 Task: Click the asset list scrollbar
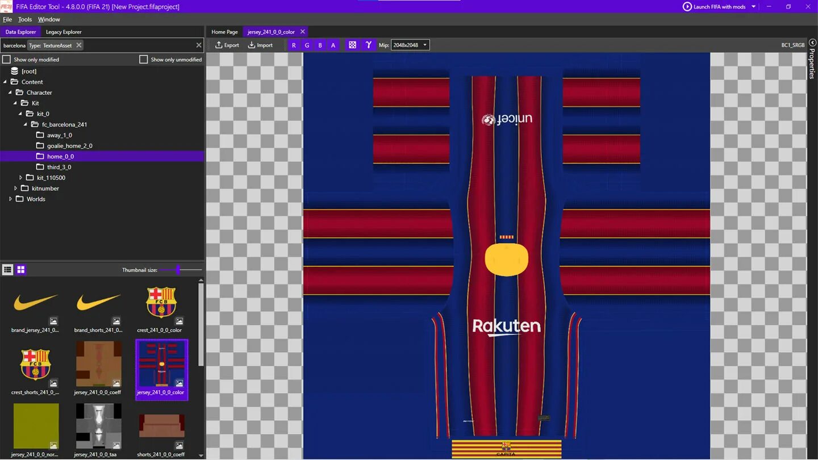click(201, 325)
